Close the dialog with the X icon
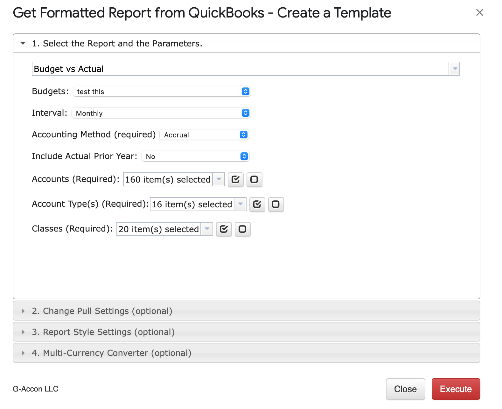Screen dimensions: 502x409 pos(480,12)
